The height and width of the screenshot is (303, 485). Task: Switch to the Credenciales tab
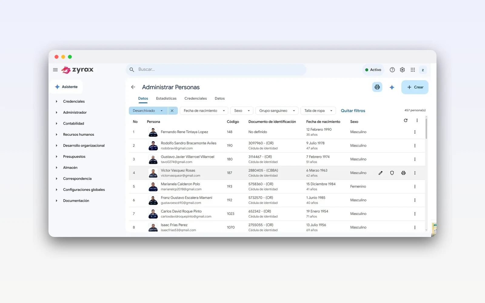pyautogui.click(x=196, y=98)
